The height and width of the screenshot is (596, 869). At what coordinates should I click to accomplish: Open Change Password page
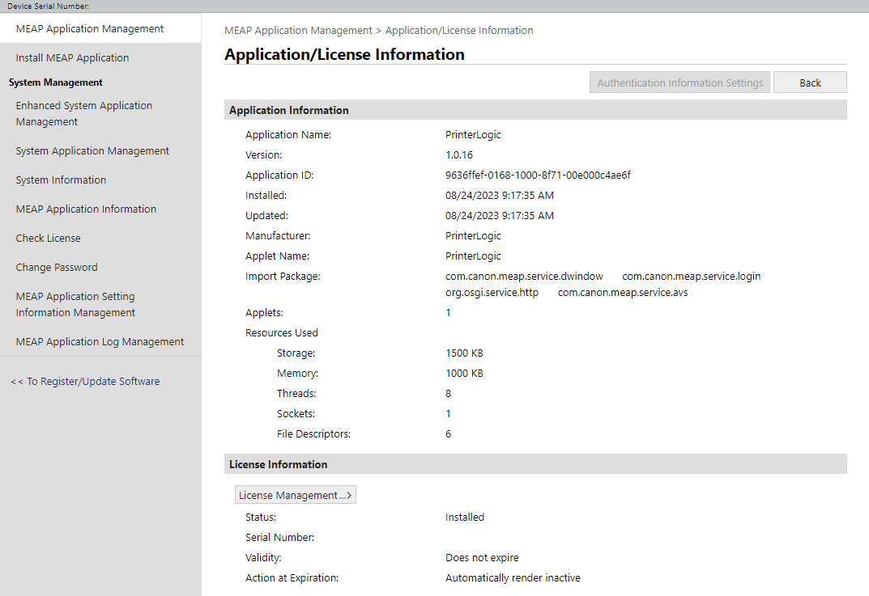point(57,268)
